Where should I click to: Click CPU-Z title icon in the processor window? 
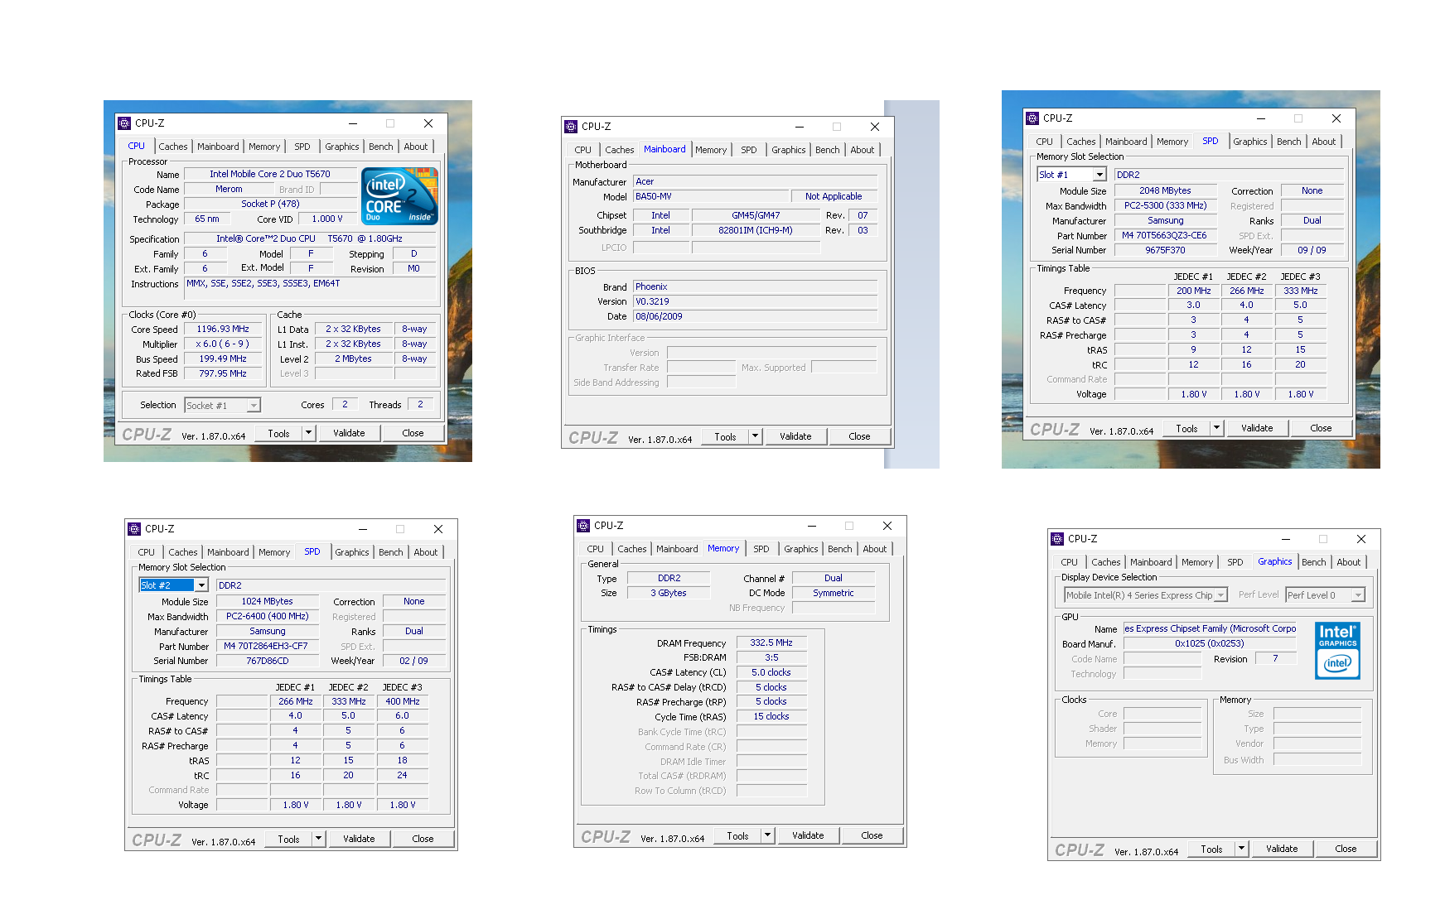tap(124, 123)
